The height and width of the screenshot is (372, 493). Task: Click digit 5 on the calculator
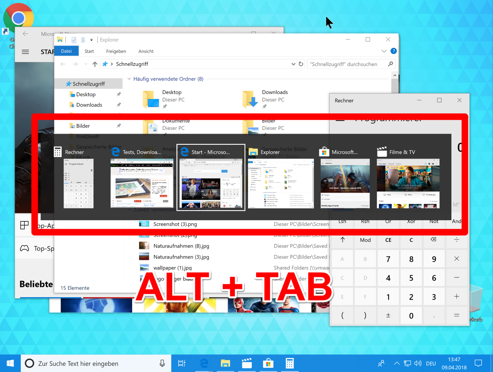411,278
